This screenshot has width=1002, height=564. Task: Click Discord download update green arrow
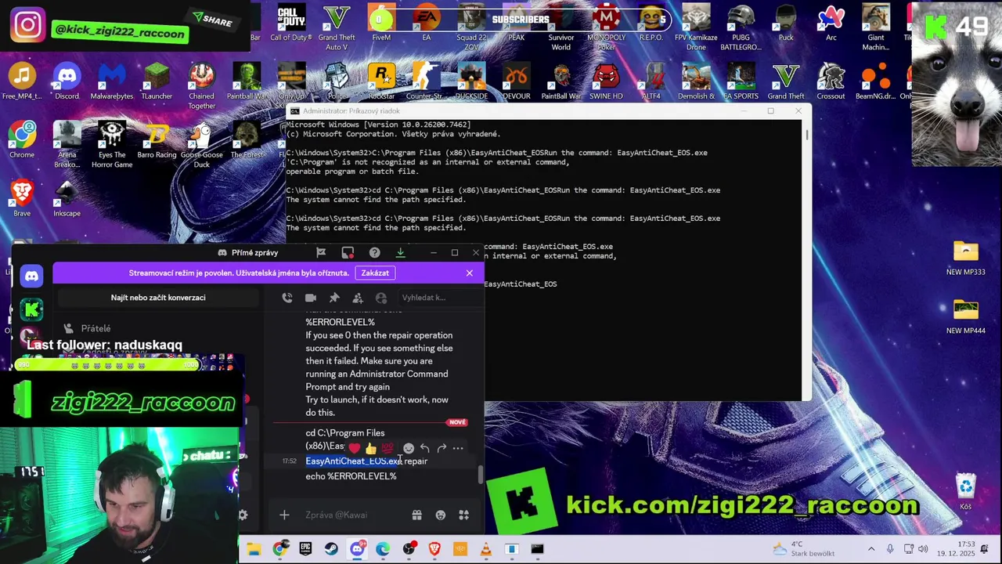(x=400, y=252)
